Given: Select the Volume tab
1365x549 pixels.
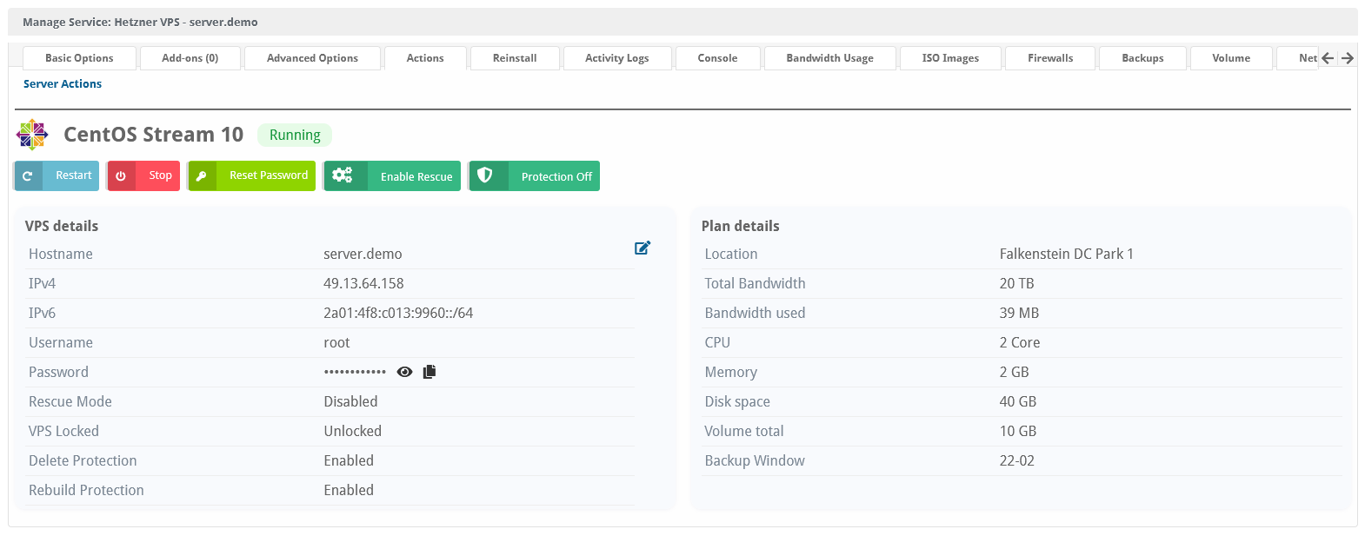Looking at the screenshot, I should 1231,58.
